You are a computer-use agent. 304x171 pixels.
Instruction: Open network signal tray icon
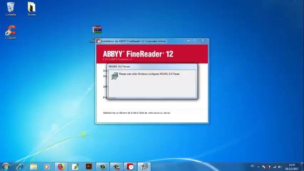pyautogui.click(x=275, y=167)
